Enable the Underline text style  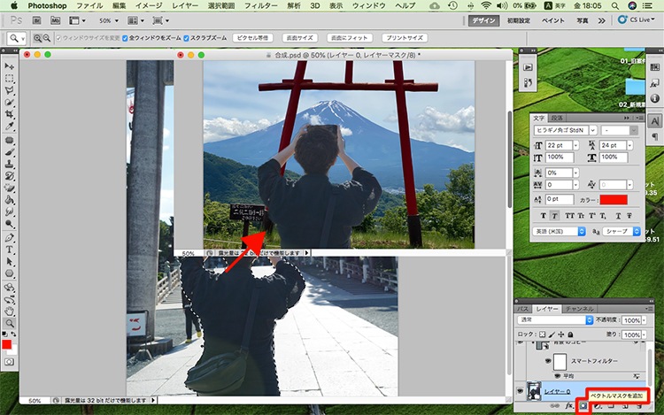coord(618,216)
